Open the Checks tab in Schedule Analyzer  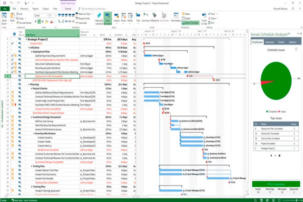[x=281, y=42]
